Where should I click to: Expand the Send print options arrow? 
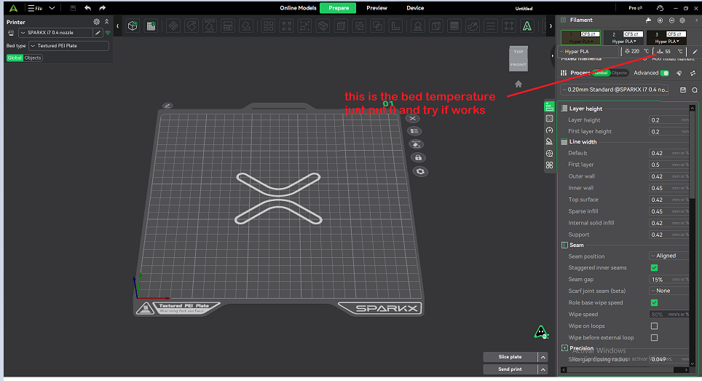point(543,369)
